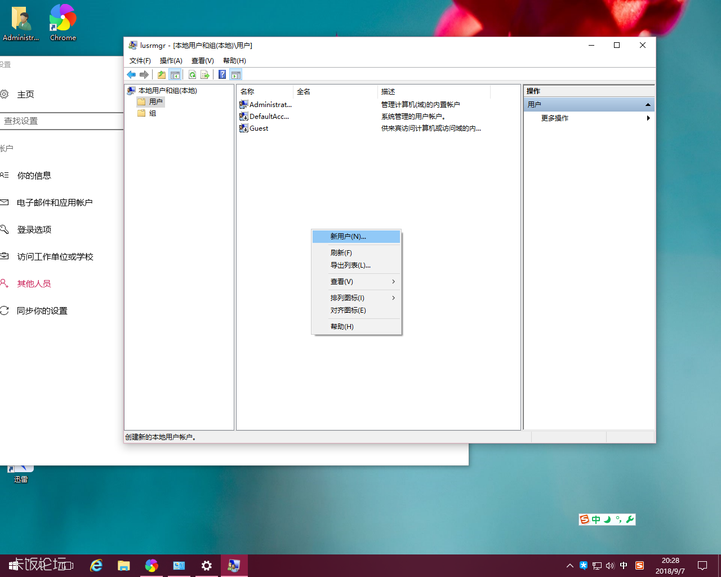Viewport: 721px width, 577px height.
Task: Click the Sogou S logo on floating IME bar
Action: click(x=585, y=520)
